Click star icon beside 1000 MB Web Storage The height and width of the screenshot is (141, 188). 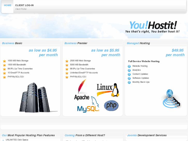click(x=4, y=61)
